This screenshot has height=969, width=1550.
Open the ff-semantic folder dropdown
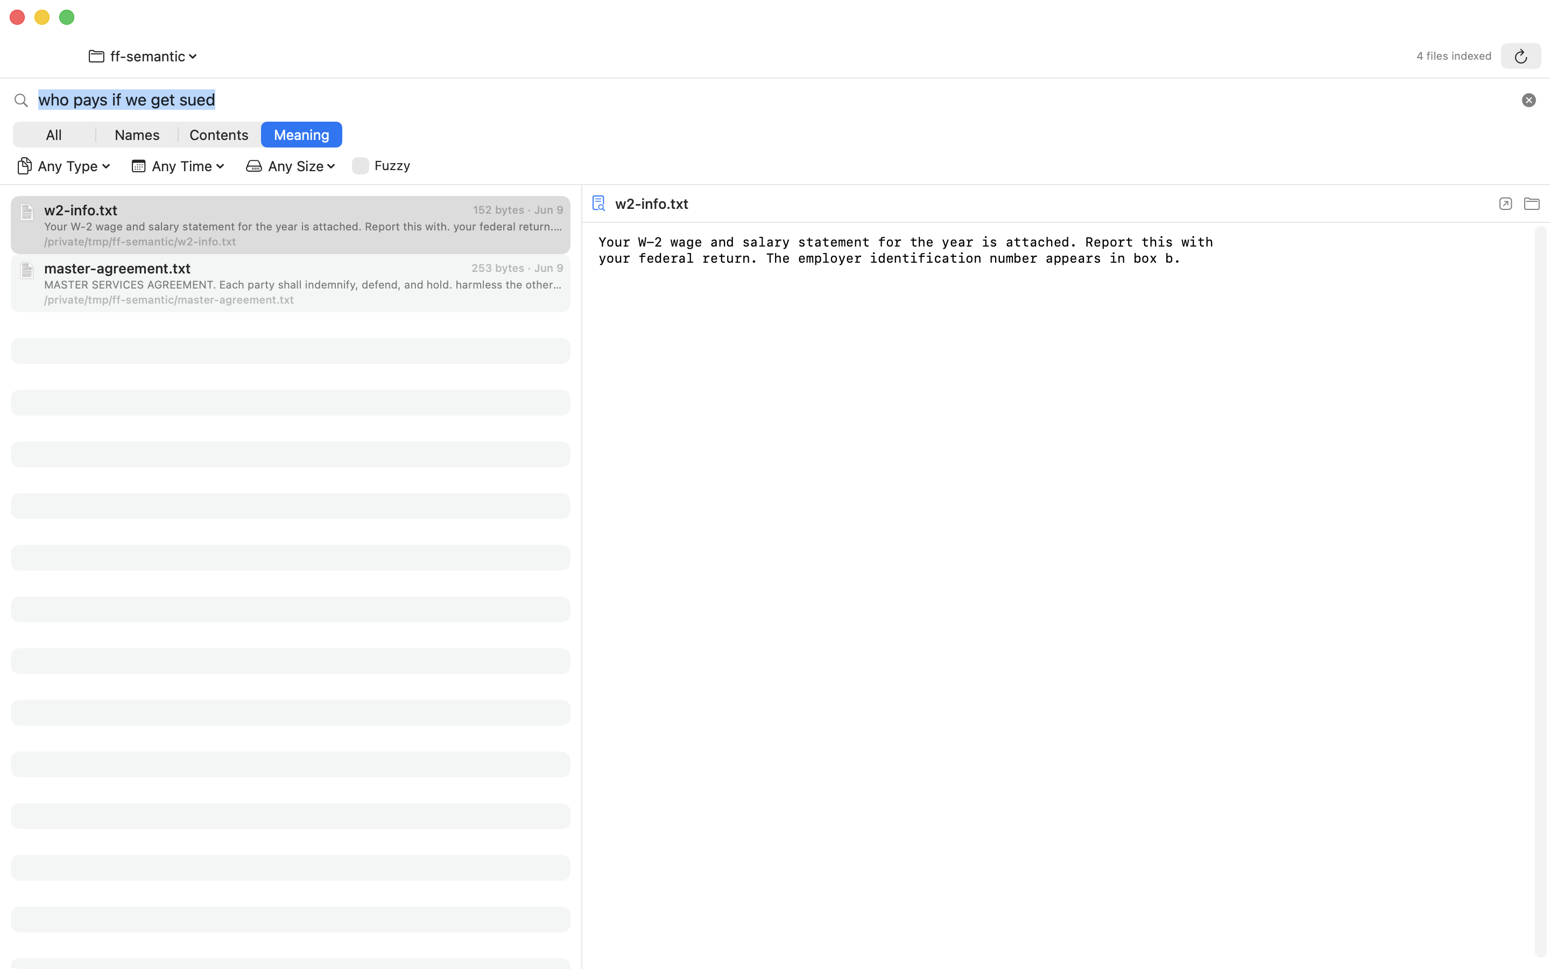pyautogui.click(x=144, y=57)
